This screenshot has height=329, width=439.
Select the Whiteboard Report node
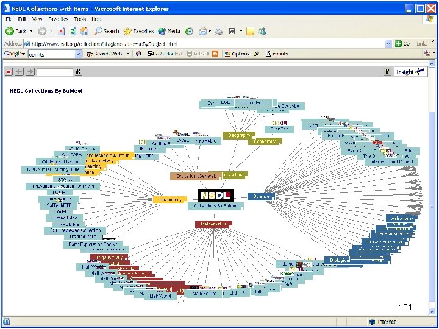point(60,161)
